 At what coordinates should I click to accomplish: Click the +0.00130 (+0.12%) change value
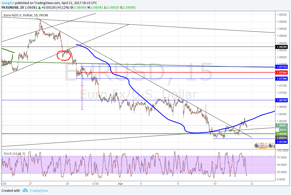(55, 7)
